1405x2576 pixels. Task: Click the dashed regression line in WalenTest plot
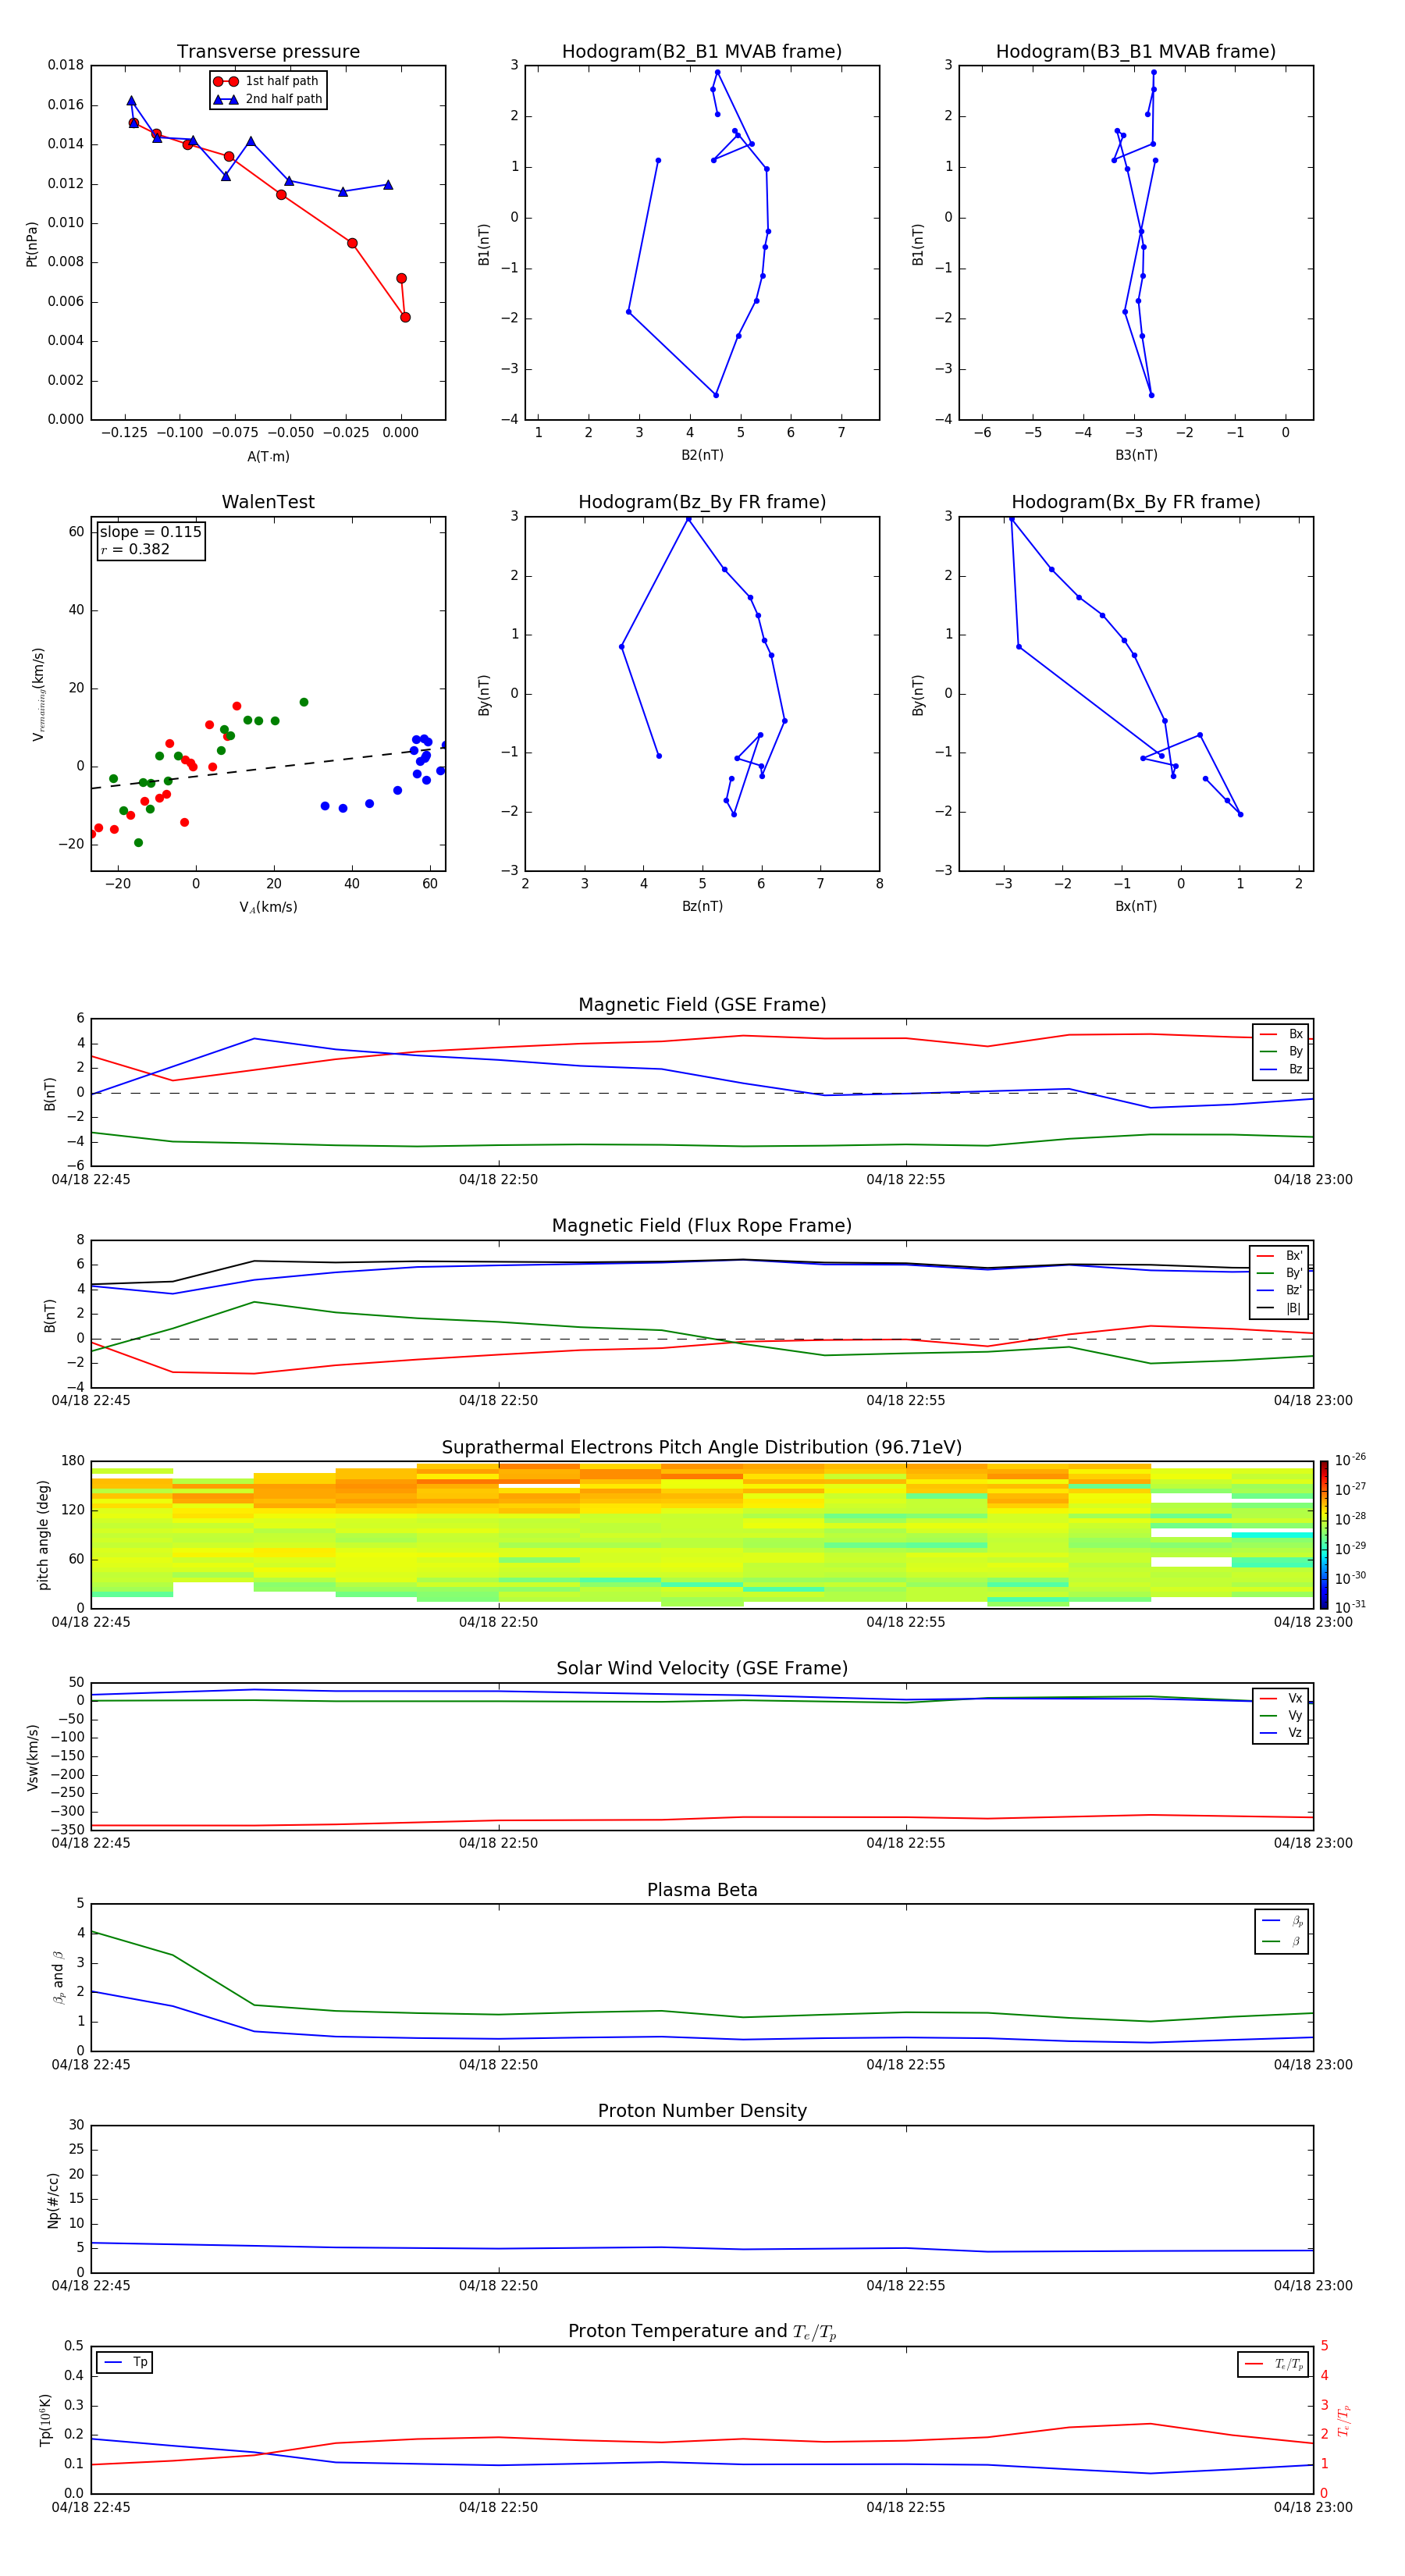pyautogui.click(x=268, y=767)
